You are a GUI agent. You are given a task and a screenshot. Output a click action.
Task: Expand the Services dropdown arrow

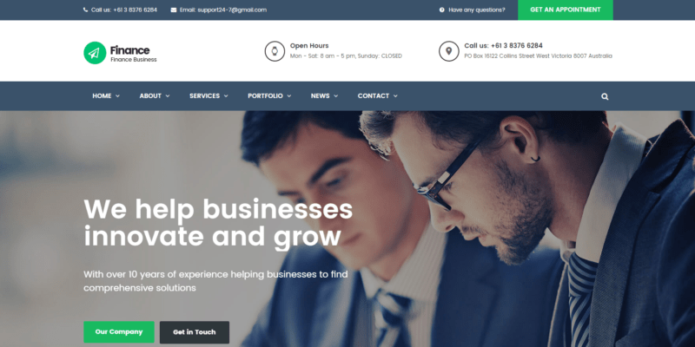pyautogui.click(x=226, y=96)
